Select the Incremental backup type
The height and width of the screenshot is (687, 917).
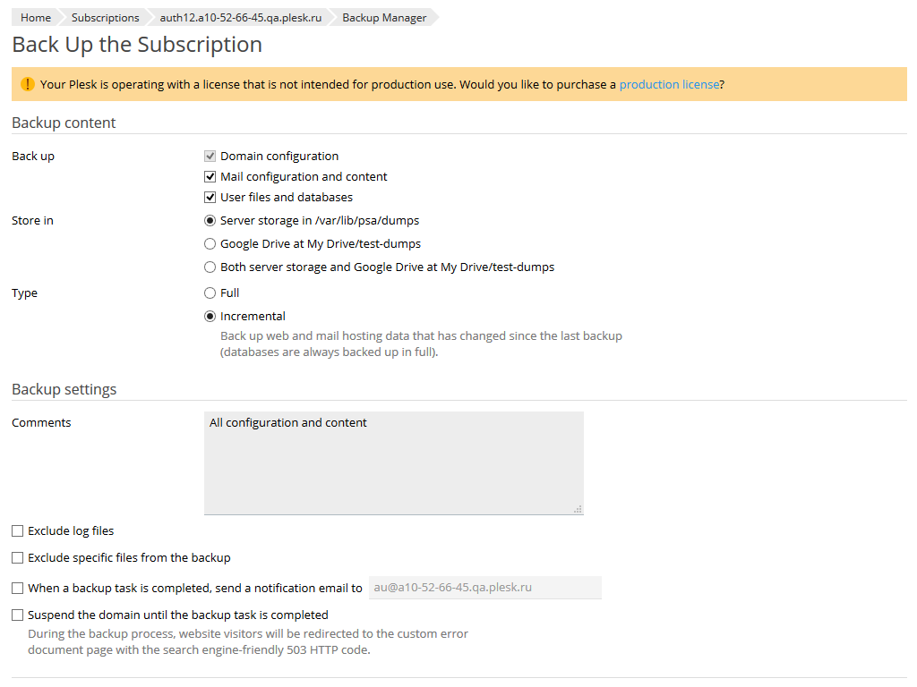click(210, 315)
